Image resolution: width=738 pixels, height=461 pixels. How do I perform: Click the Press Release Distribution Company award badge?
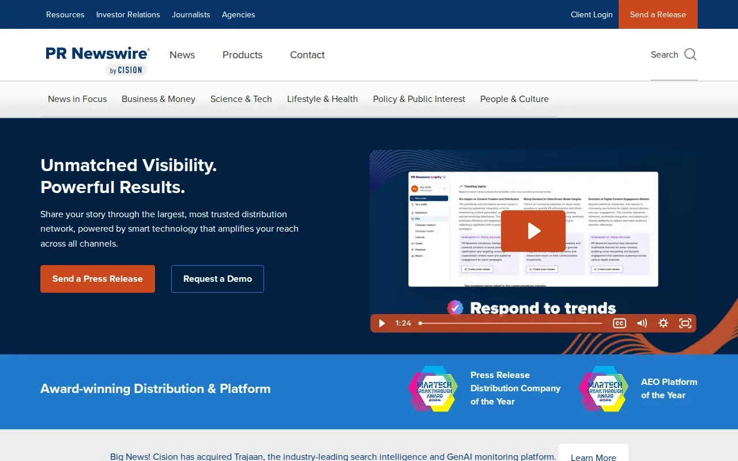(x=433, y=388)
